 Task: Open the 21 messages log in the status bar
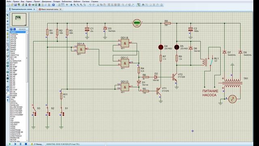click(x=36, y=144)
